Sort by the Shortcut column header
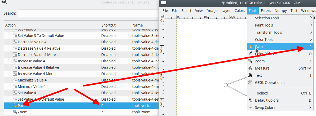The image size is (316, 116). tap(116, 25)
